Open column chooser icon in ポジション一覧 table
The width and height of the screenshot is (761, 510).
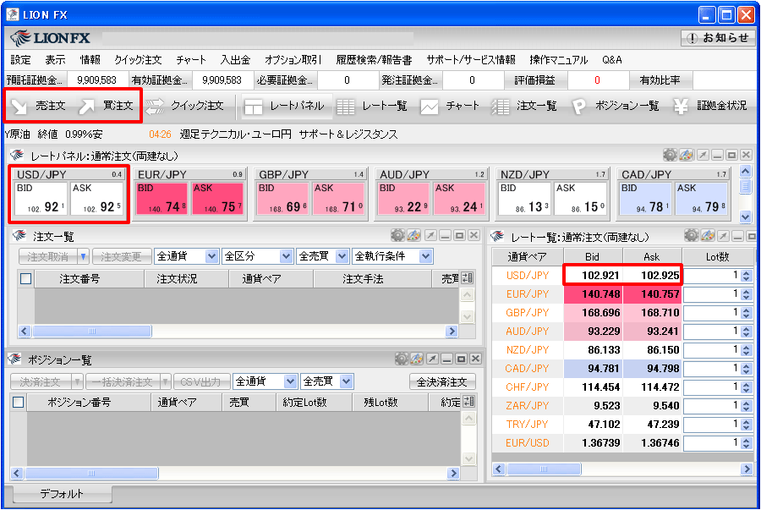[468, 401]
